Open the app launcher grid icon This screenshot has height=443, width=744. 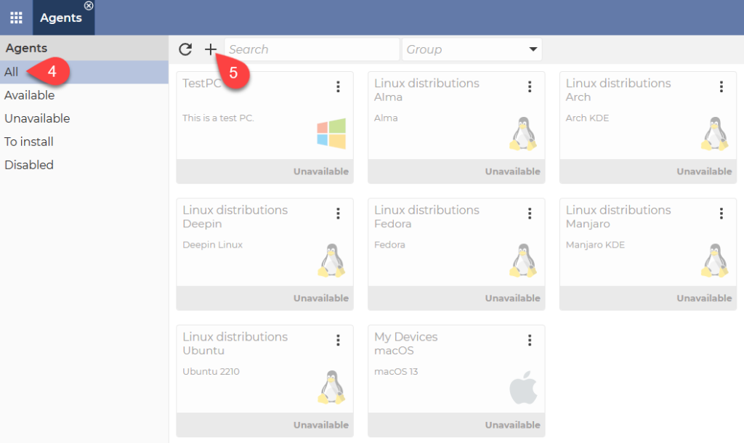(15, 17)
